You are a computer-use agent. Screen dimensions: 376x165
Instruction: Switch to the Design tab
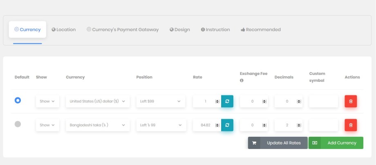[x=179, y=29]
